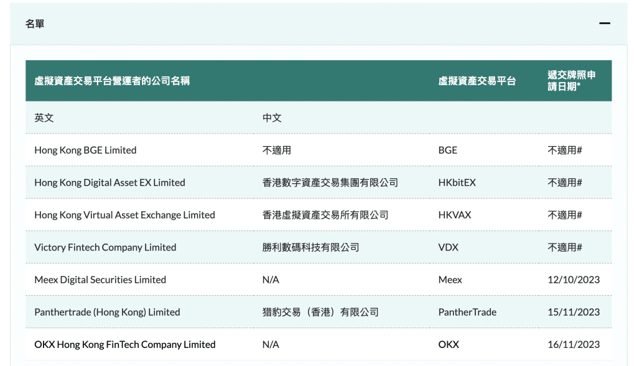This screenshot has height=366, width=637.
Task: Select Hong Kong Digital Asset EX Limited
Action: pos(109,183)
